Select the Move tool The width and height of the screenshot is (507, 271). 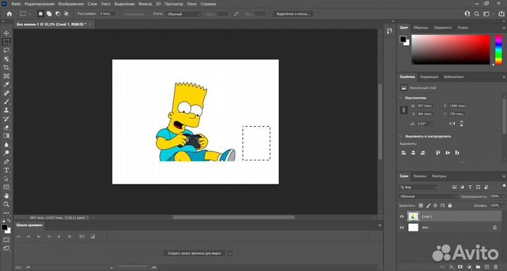(6, 33)
